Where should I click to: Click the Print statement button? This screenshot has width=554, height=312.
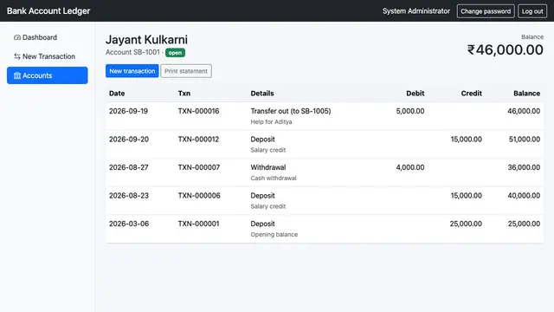tap(186, 71)
